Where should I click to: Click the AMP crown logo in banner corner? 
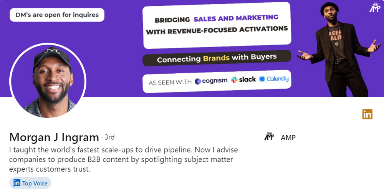coord(374,7)
